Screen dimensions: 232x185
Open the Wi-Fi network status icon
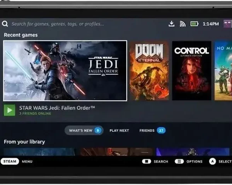[183, 24]
